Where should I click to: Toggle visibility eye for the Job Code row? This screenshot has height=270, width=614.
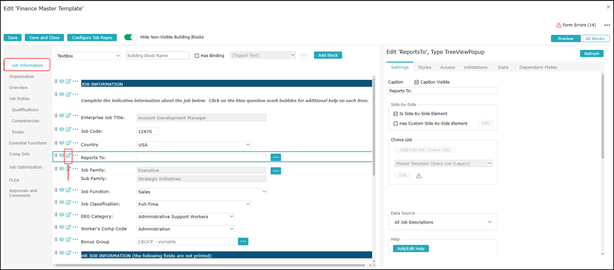(x=61, y=129)
